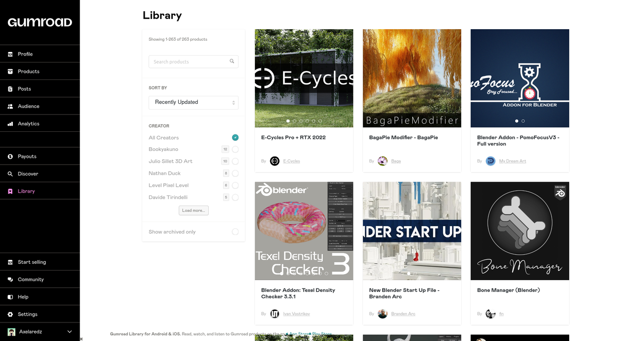Open E-Cycles Pro + RTX 2022 title
This screenshot has height=341, width=636.
(x=293, y=138)
